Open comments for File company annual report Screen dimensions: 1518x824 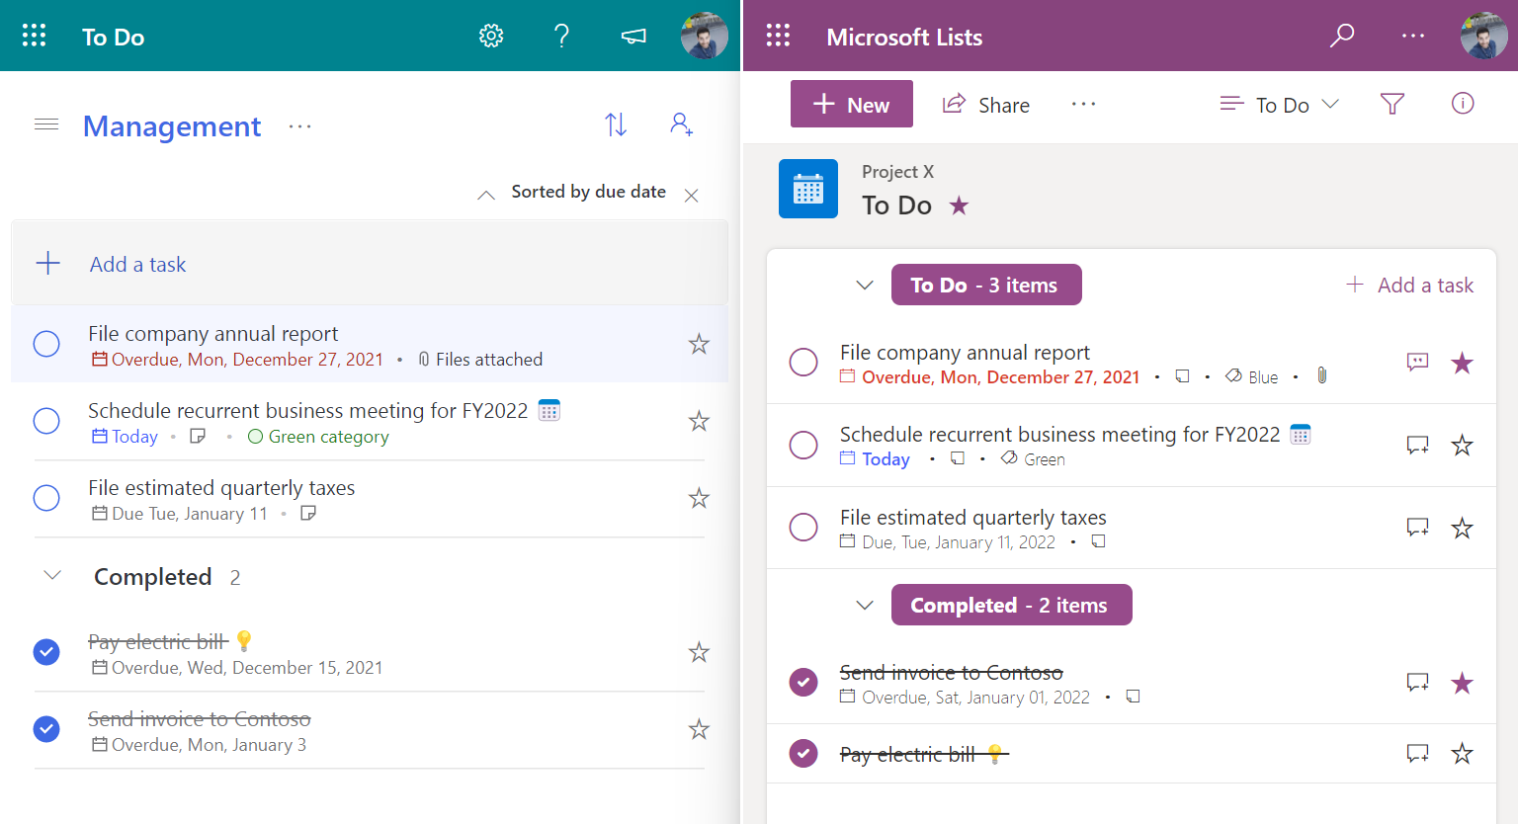(1417, 363)
